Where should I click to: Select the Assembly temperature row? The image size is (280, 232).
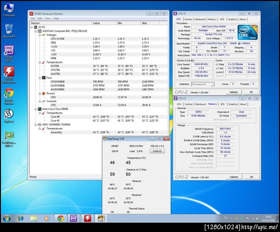pyautogui.click(x=98, y=132)
